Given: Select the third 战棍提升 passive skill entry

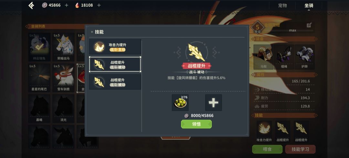Looking at the screenshot, I should pyautogui.click(x=115, y=82).
